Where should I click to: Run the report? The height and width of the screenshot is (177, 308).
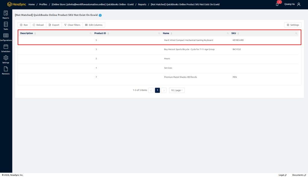tap(24, 25)
